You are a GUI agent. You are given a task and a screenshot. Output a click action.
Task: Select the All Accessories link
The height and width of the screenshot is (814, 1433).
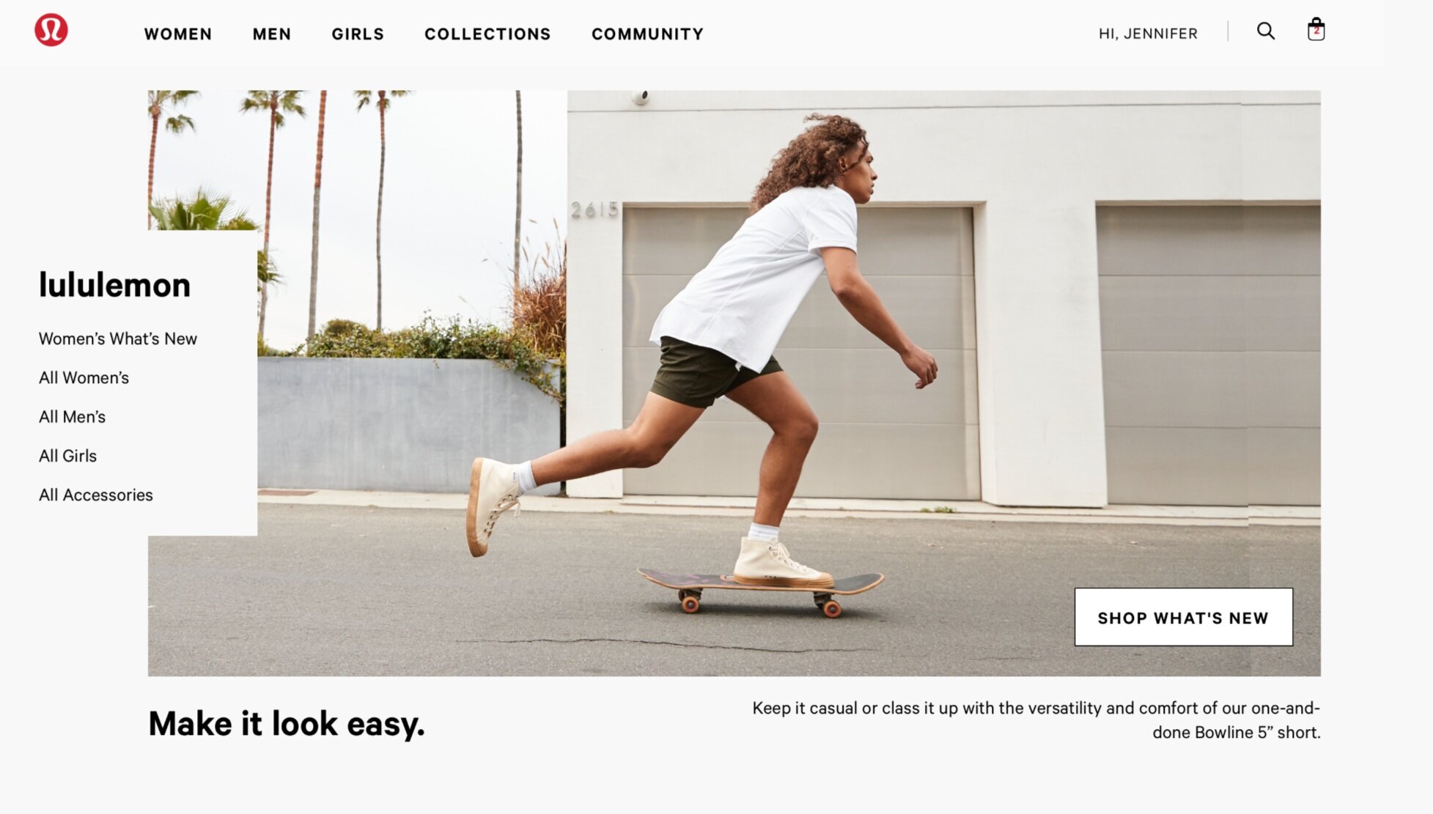point(96,495)
